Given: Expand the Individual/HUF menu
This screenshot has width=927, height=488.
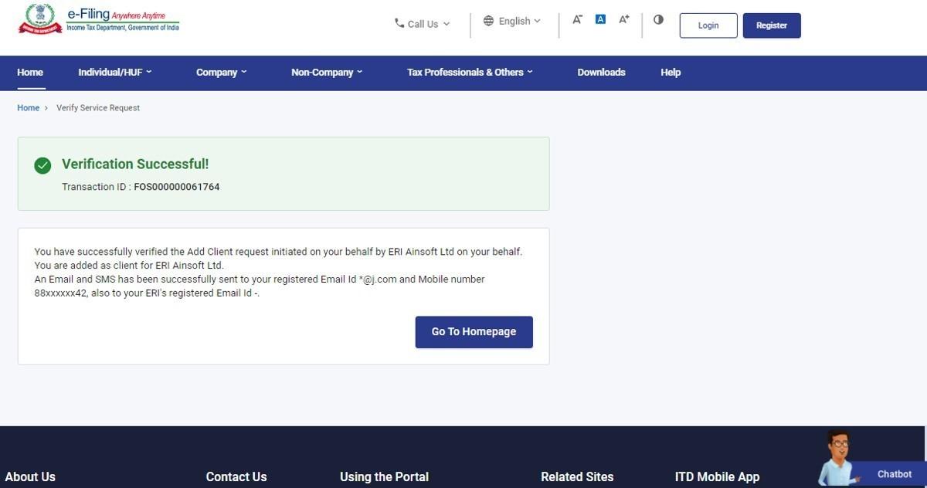Looking at the screenshot, I should click(x=115, y=72).
